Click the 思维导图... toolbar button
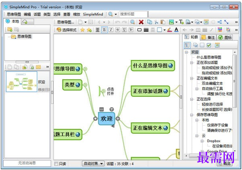 (66, 22)
